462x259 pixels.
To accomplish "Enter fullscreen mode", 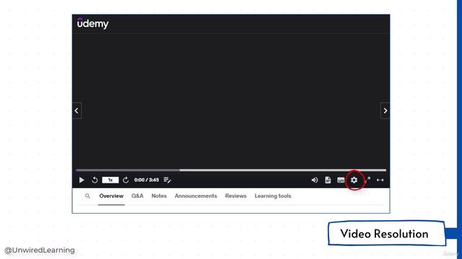I will [x=367, y=180].
